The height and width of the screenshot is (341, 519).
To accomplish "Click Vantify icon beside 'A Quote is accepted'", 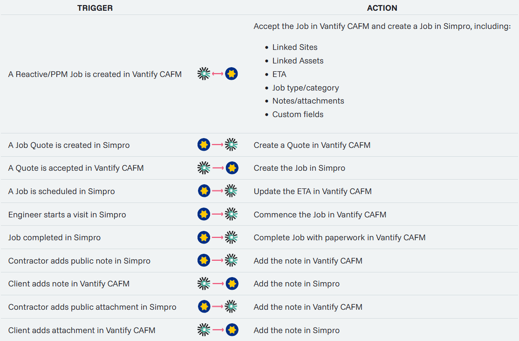I will [x=204, y=168].
